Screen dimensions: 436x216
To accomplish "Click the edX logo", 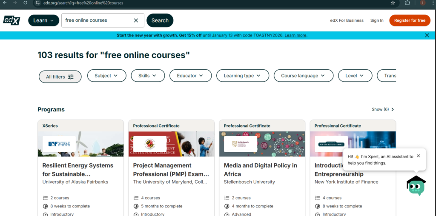I will [11, 20].
